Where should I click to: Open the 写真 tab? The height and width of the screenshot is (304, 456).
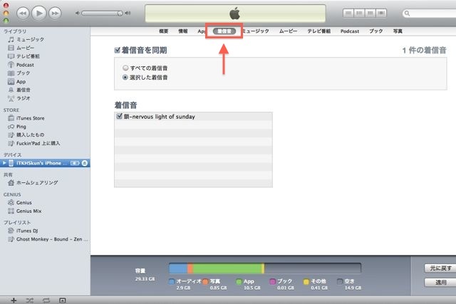click(398, 31)
